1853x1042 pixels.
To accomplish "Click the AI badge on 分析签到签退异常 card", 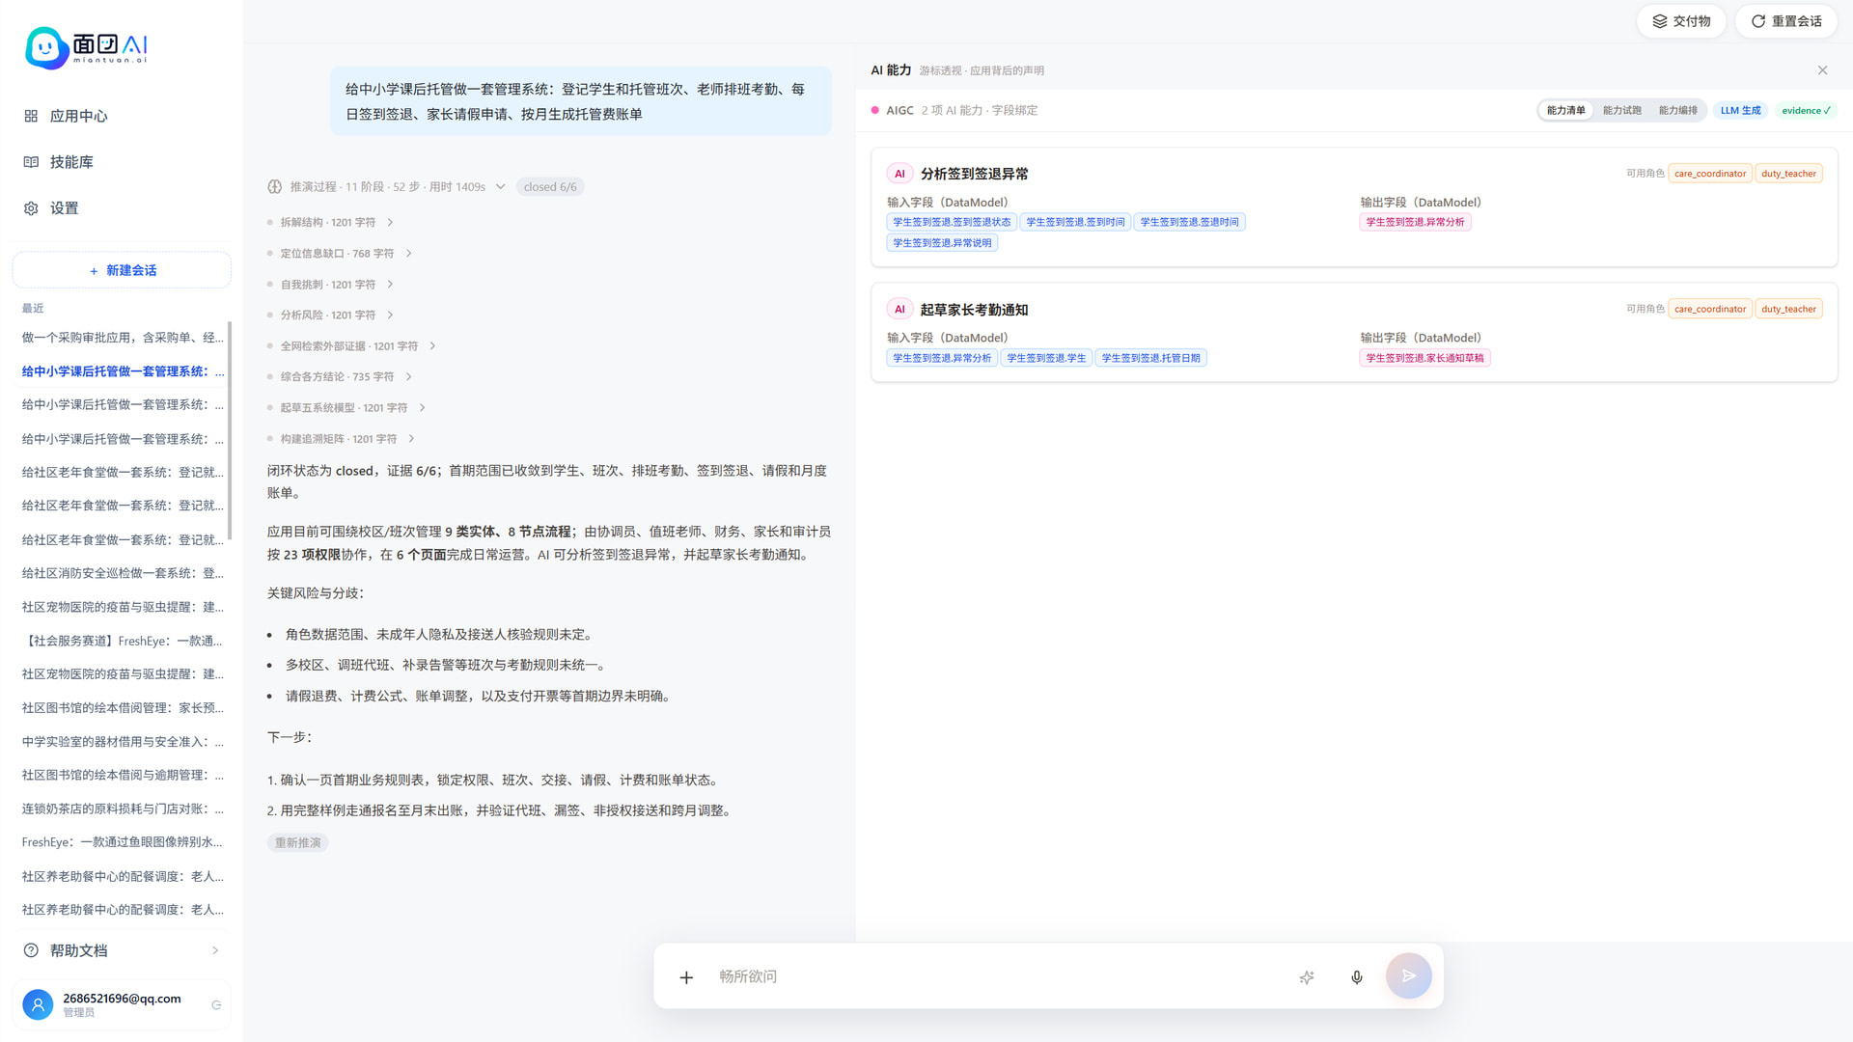I will (899, 174).
